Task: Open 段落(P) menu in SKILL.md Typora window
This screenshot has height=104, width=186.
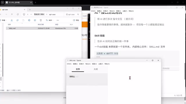Action: (x=81, y=64)
